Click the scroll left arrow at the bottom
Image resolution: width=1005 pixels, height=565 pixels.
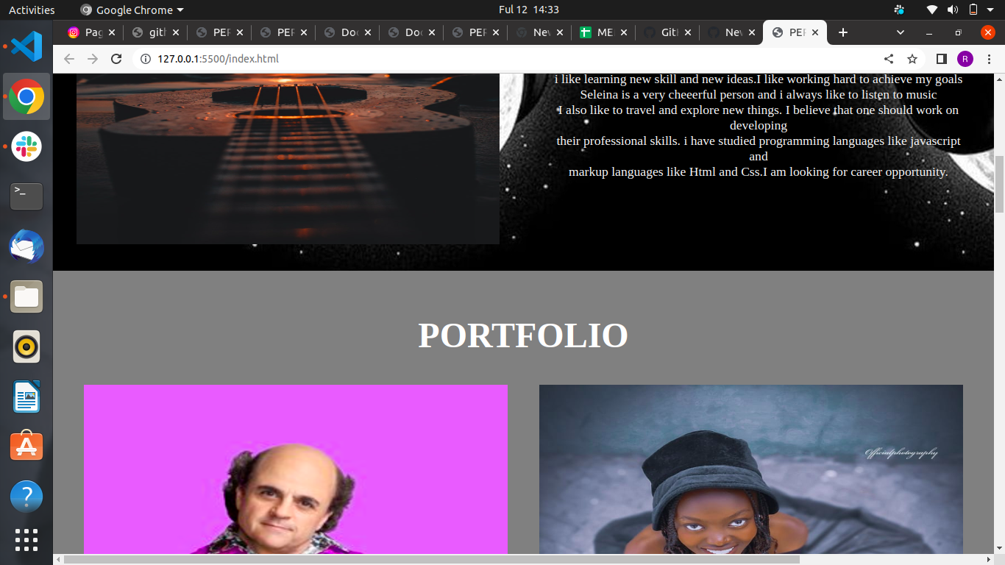click(x=58, y=560)
